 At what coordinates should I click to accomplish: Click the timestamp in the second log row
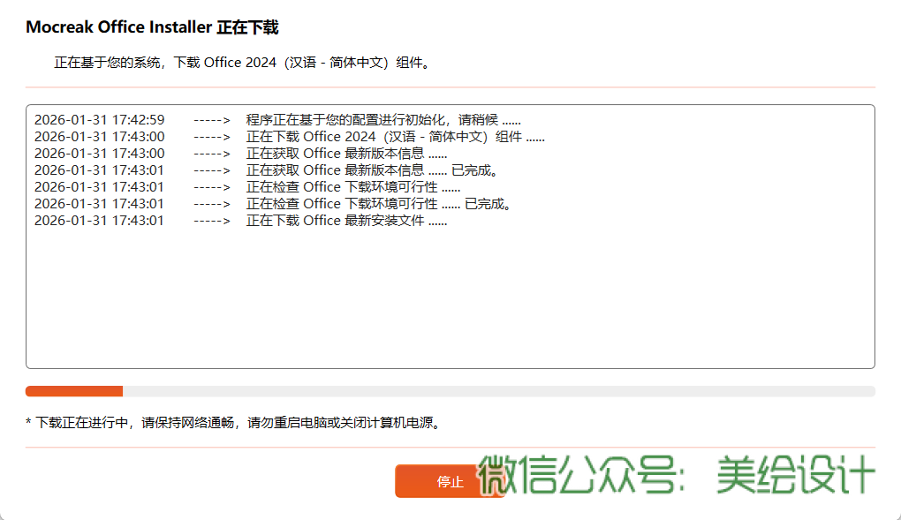coord(99,137)
